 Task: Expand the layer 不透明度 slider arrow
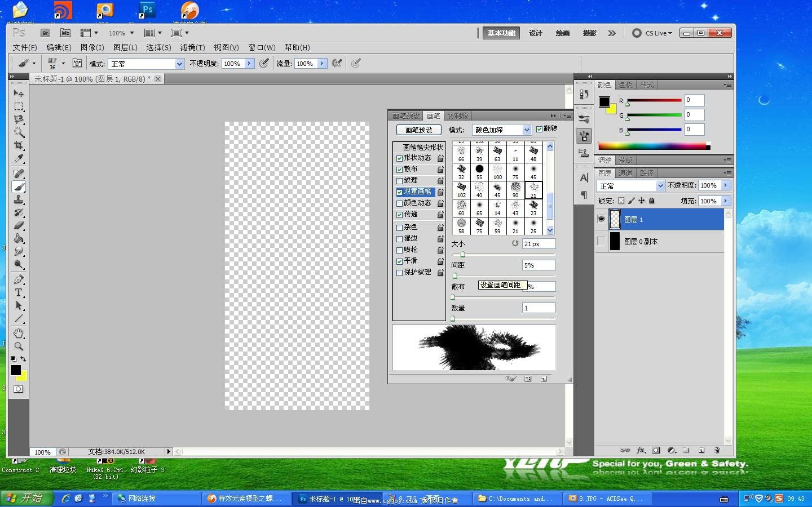point(726,185)
